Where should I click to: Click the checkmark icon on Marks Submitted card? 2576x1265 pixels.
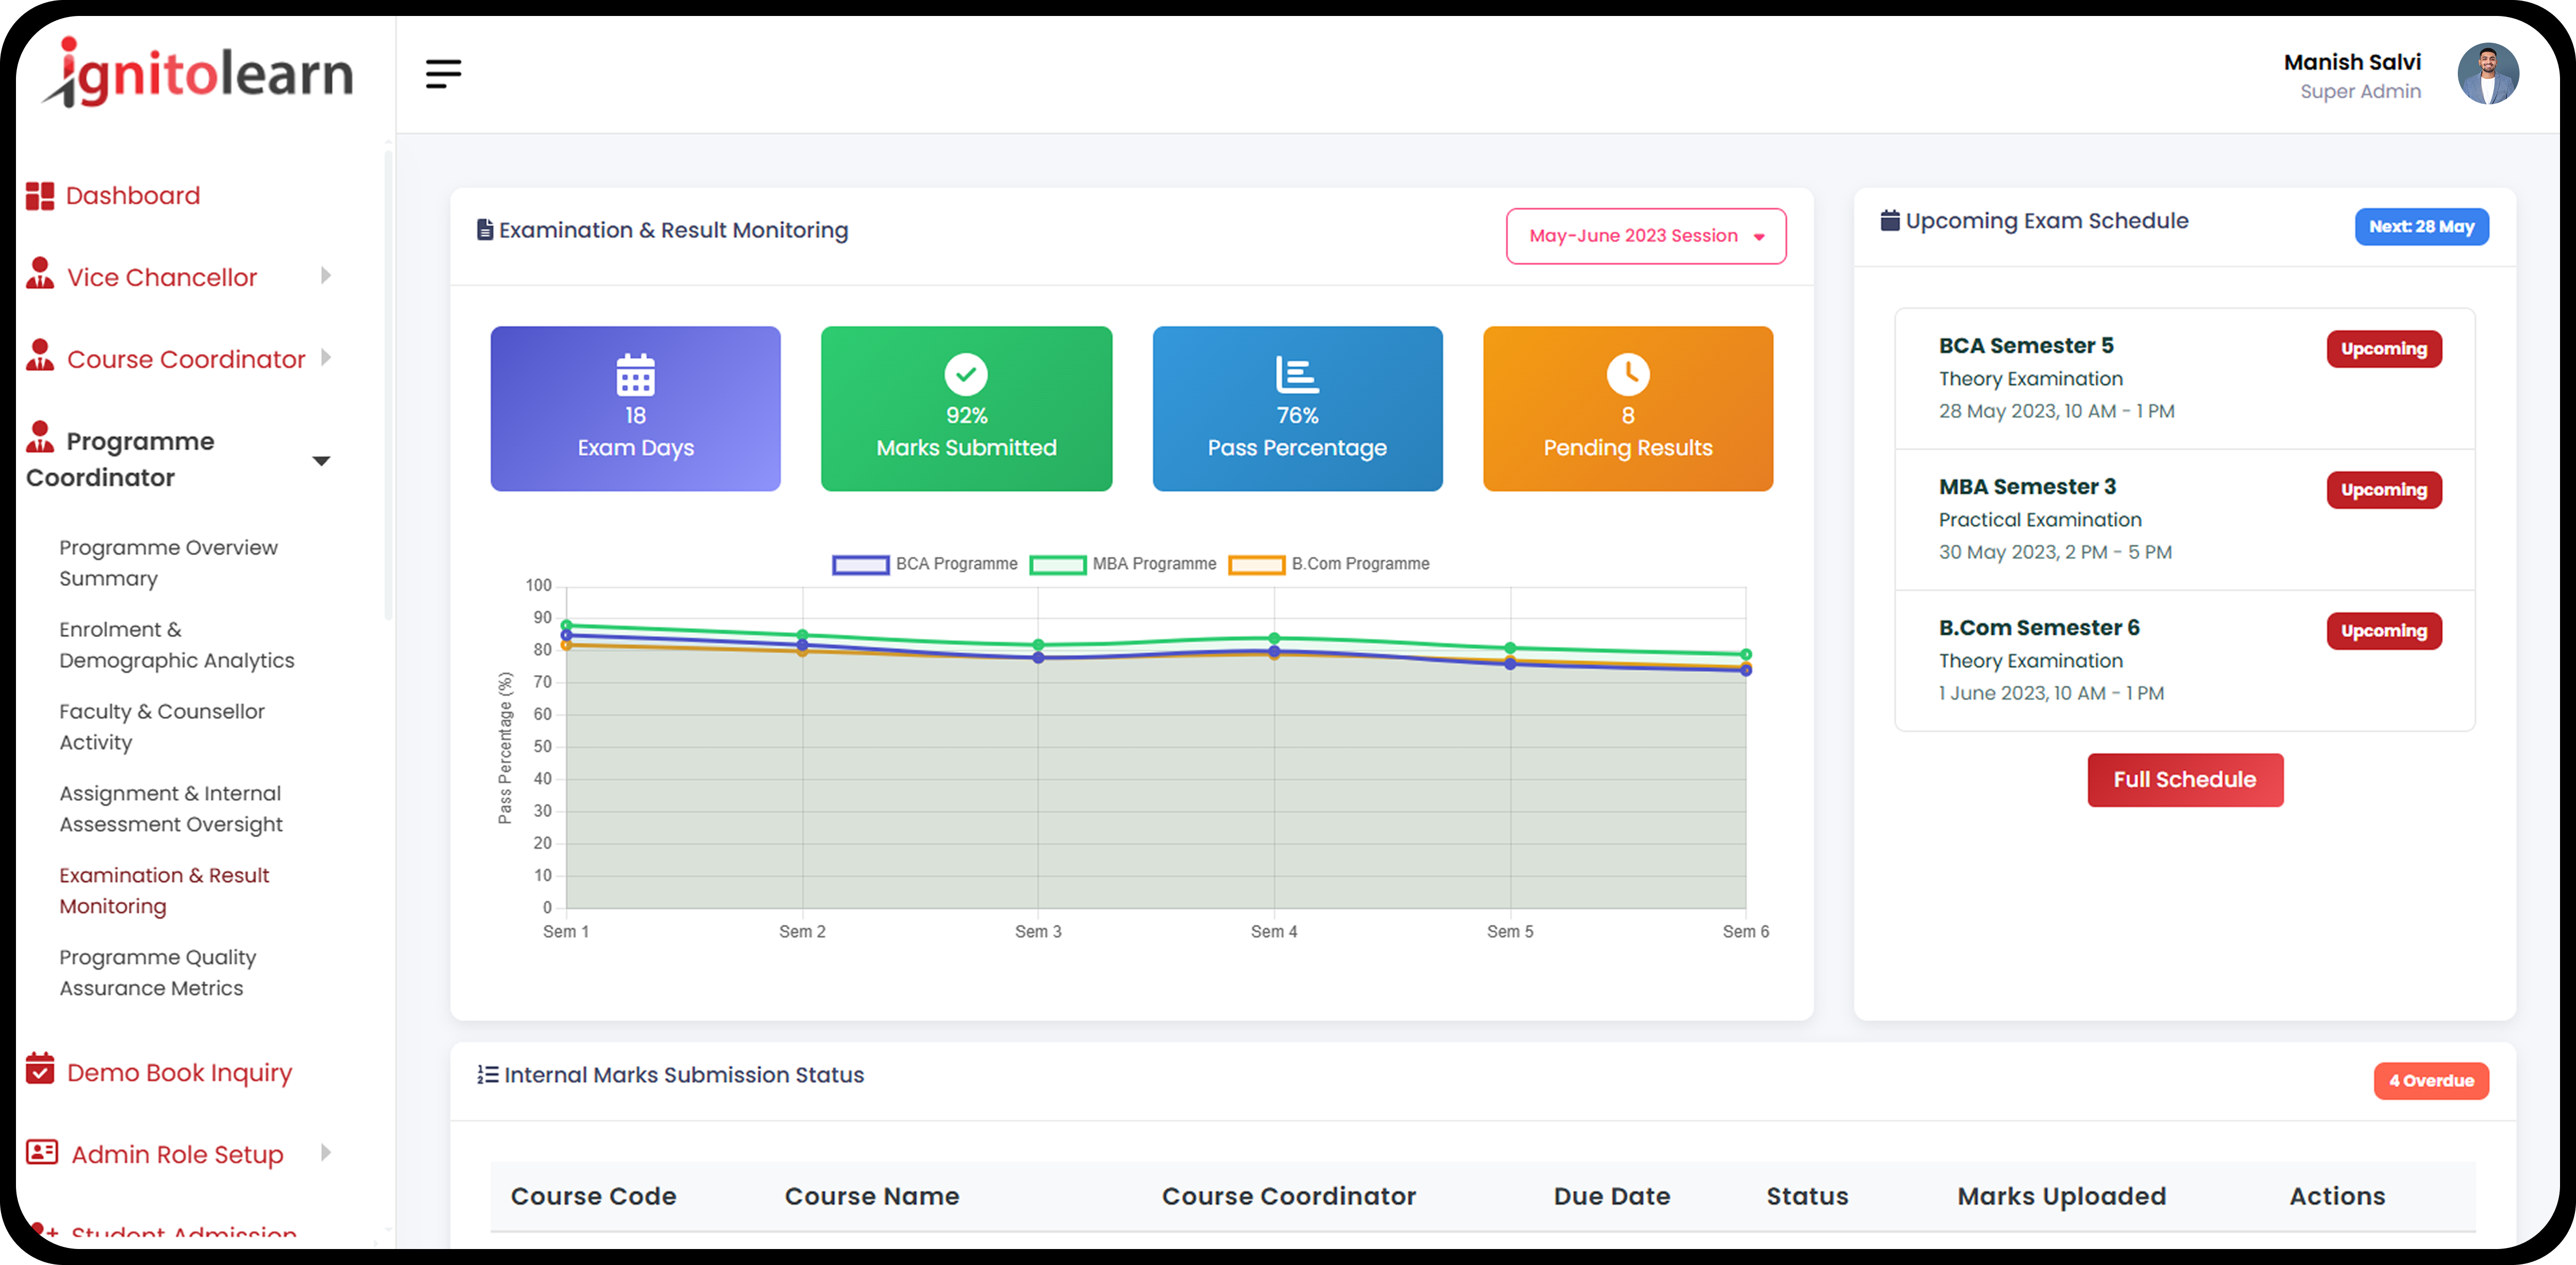965,374
